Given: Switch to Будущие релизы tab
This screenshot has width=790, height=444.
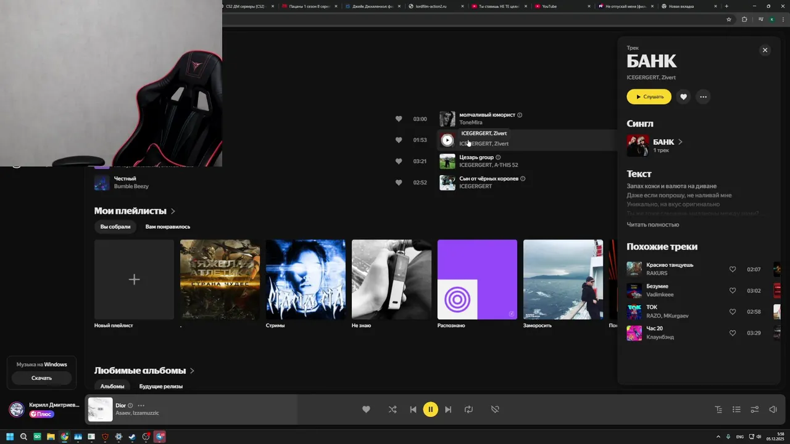Looking at the screenshot, I should (161, 387).
